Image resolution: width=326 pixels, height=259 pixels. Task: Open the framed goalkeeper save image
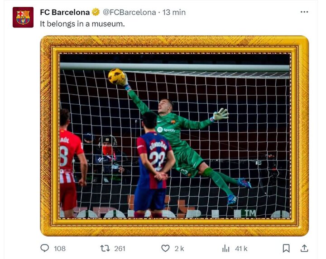click(x=175, y=136)
